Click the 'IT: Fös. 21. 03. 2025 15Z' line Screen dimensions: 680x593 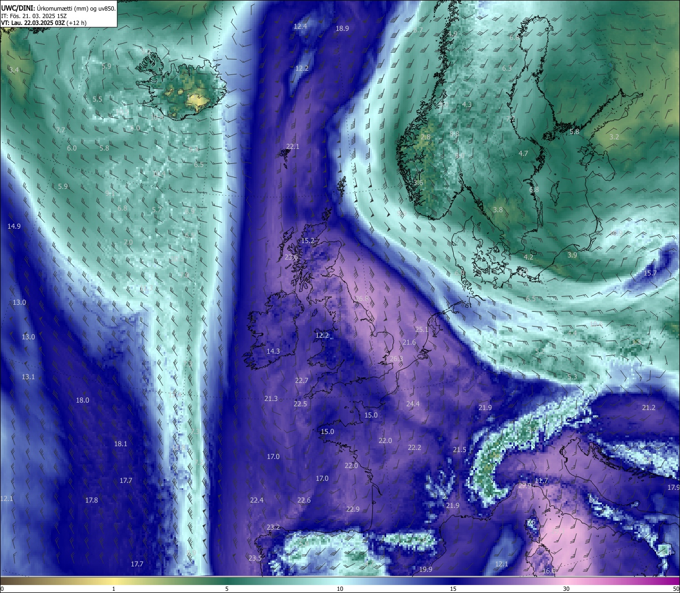point(34,16)
